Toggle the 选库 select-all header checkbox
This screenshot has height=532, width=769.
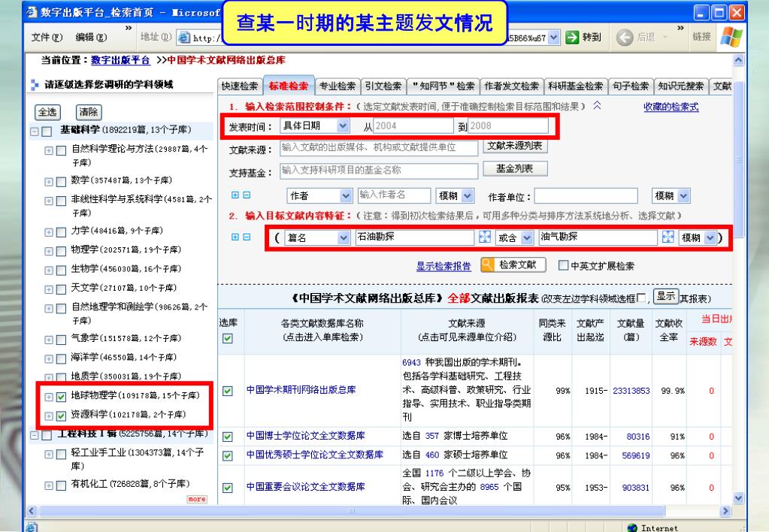(228, 338)
